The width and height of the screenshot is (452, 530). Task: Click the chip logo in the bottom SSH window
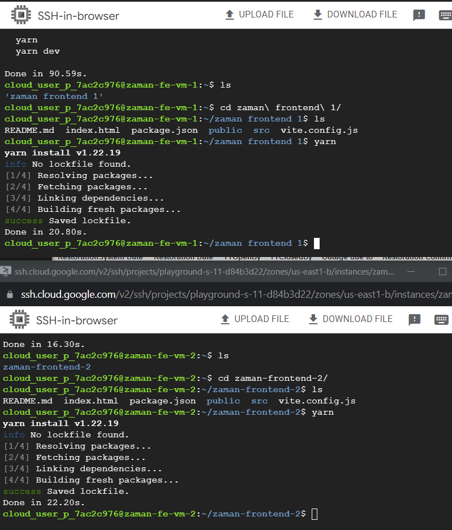point(19,320)
